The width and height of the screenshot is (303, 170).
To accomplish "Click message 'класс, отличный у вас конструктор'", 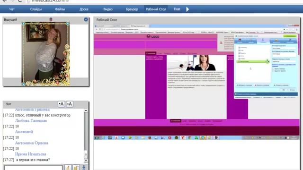I will tap(43, 115).
